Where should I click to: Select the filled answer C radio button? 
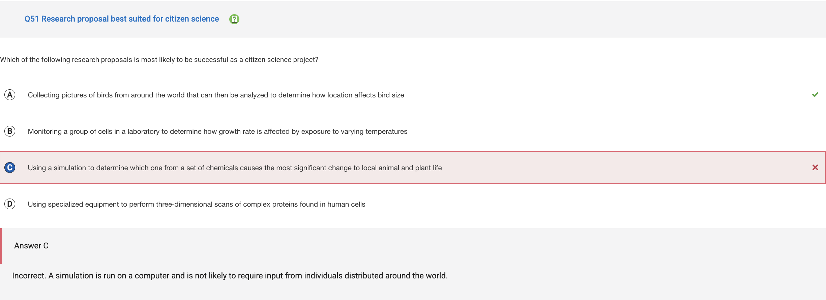coord(10,168)
